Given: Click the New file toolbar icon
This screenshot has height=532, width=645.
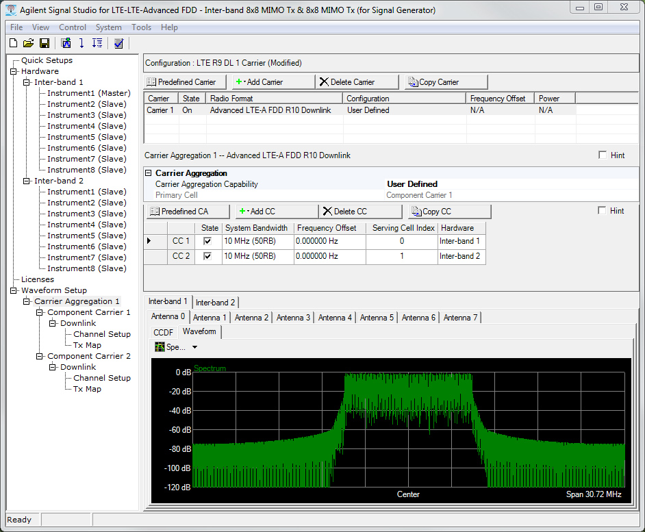Looking at the screenshot, I should tap(13, 44).
